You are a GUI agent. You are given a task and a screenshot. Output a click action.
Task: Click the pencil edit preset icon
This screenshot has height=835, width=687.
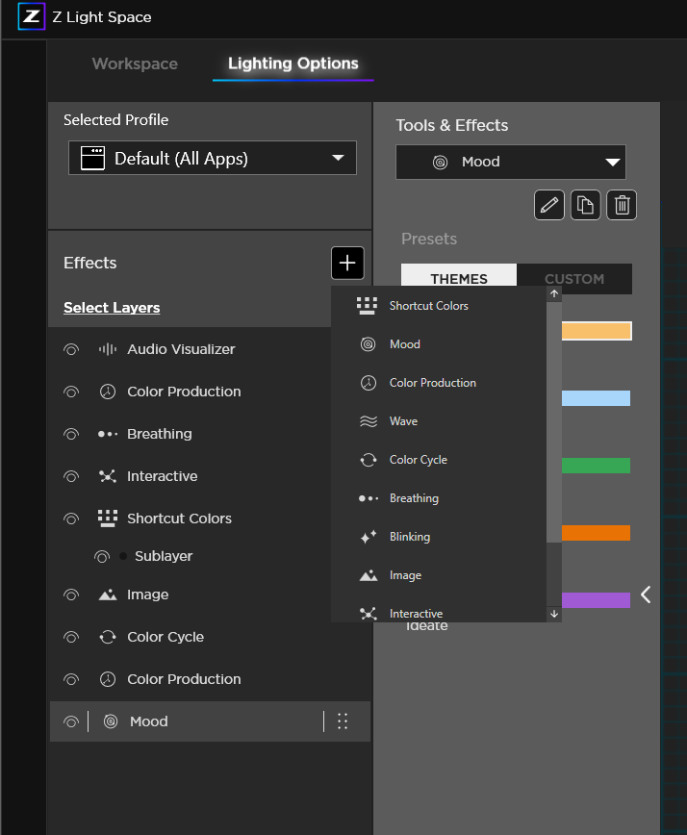point(549,205)
